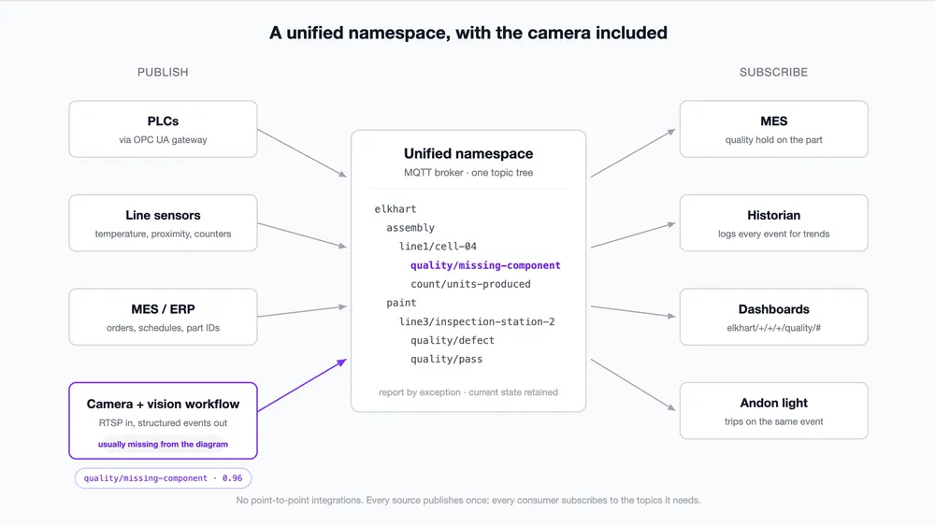This screenshot has height=526, width=935.
Task: Select the 'elkhart' root topic
Action: 396,209
